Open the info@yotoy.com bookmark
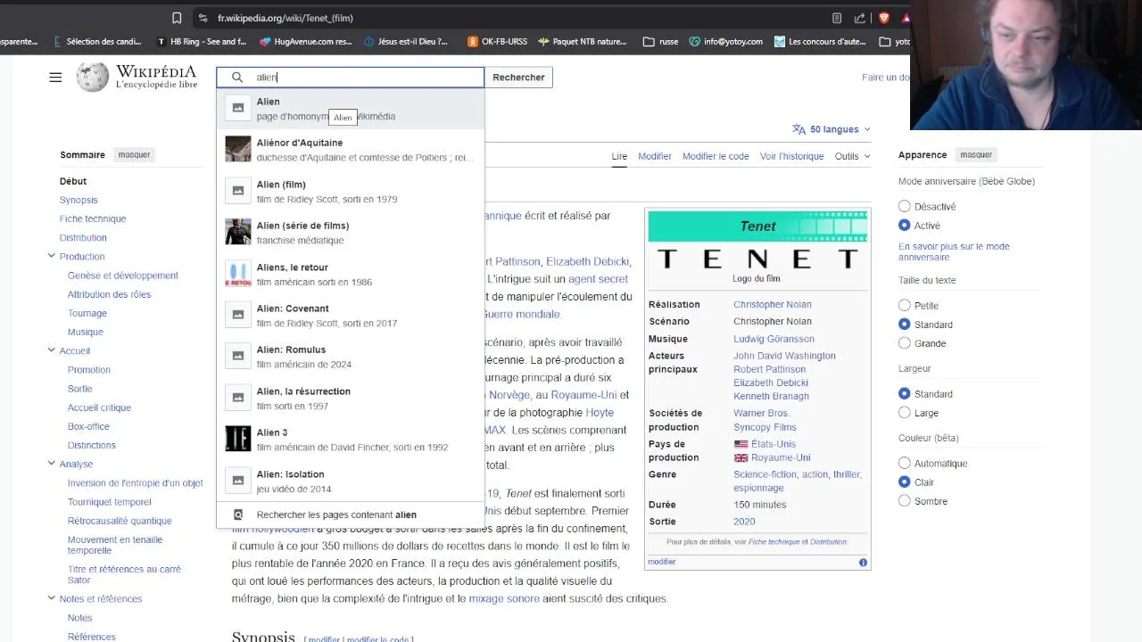Screen dimensions: 1142x642 [726, 41]
